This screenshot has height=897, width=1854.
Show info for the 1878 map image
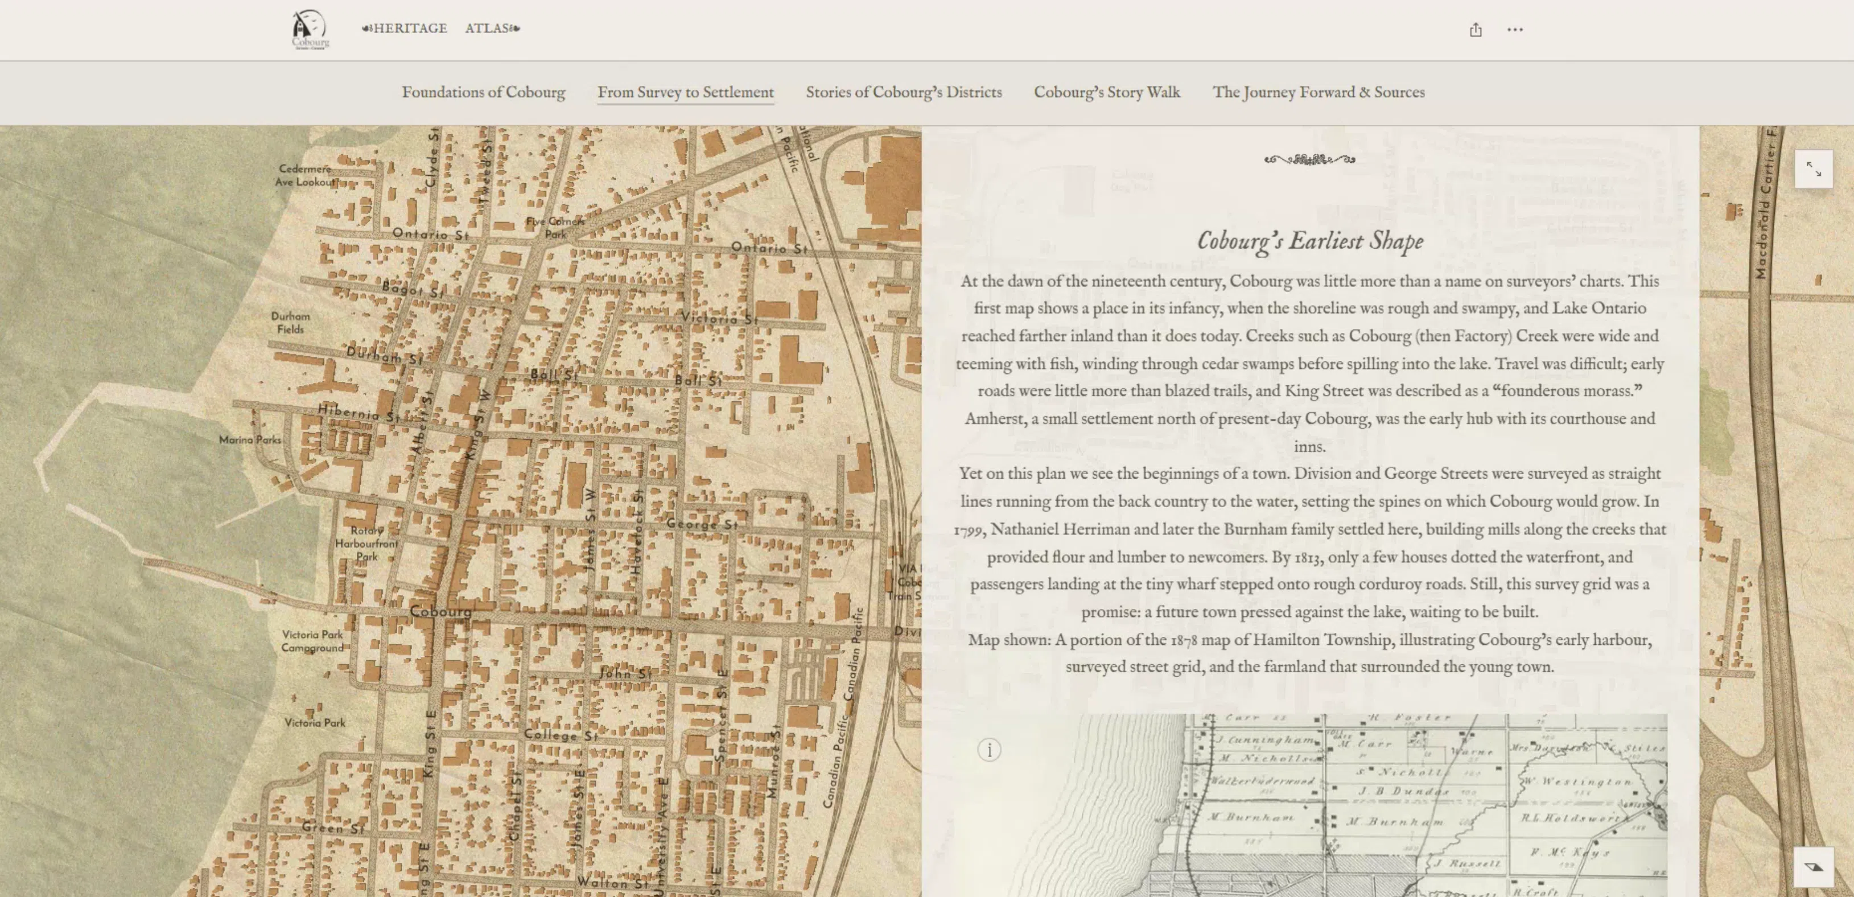pyautogui.click(x=989, y=750)
